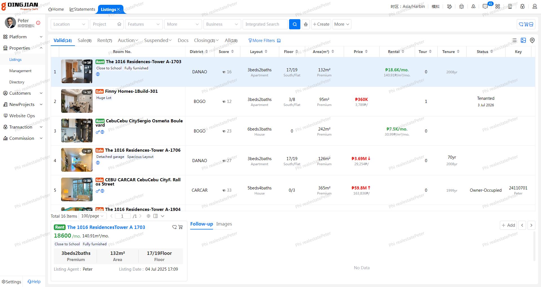Click the clear filters broom icon
Screen dimensions: 541x287
coord(306,24)
